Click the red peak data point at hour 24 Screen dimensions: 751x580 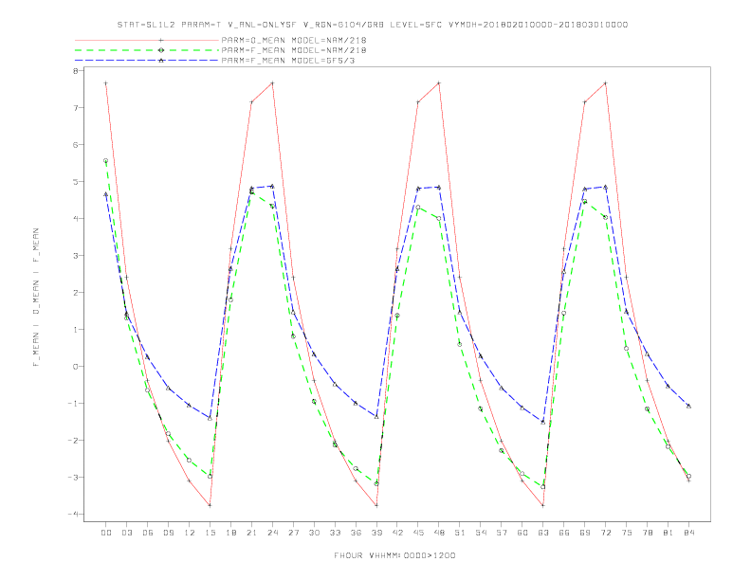tap(272, 83)
